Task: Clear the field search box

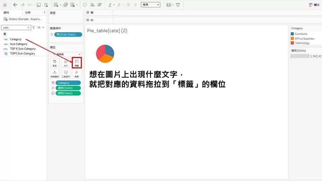Action: tap(28, 27)
